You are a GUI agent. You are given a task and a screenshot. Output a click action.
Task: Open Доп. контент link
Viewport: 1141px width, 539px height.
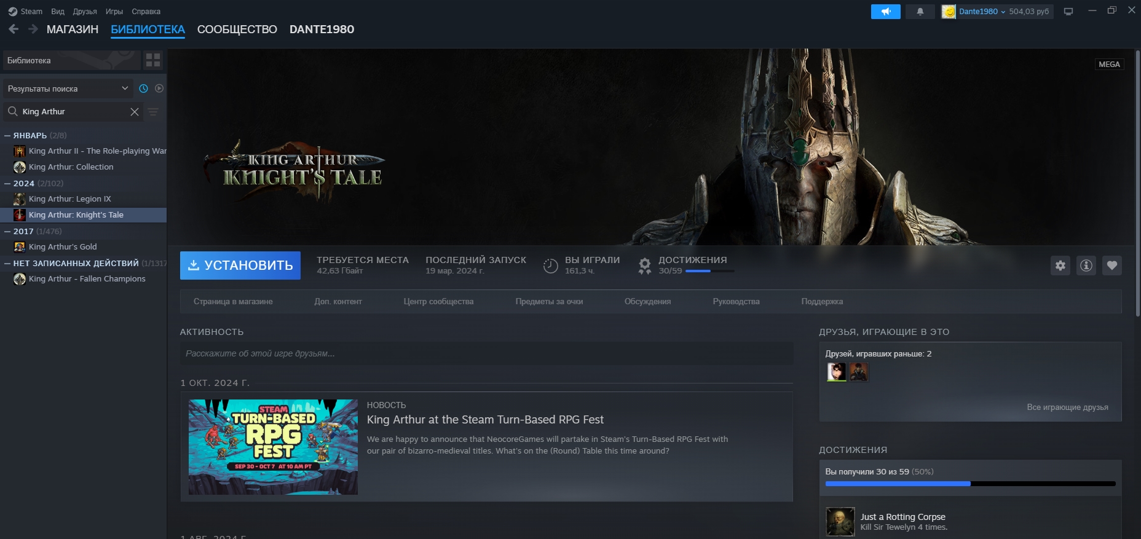(338, 302)
